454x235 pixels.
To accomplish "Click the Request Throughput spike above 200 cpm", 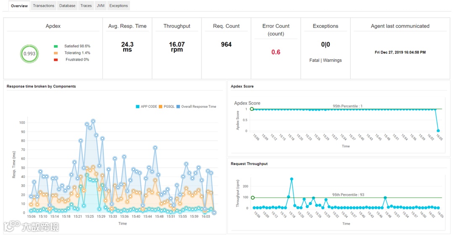I will pyautogui.click(x=292, y=179).
